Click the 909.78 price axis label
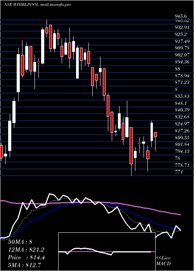 click(182, 48)
